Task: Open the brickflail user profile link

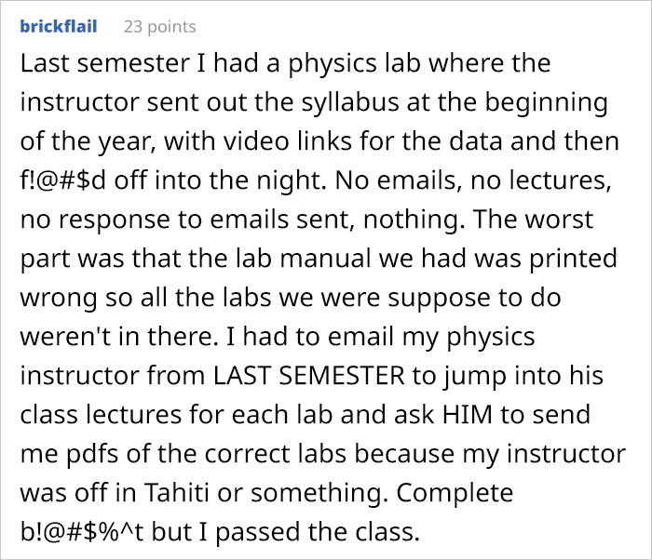Action: point(57,26)
